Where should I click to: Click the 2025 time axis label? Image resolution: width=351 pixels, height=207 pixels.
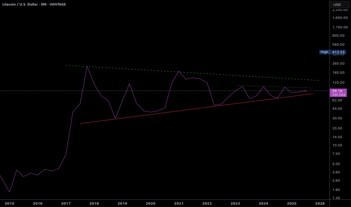click(291, 203)
